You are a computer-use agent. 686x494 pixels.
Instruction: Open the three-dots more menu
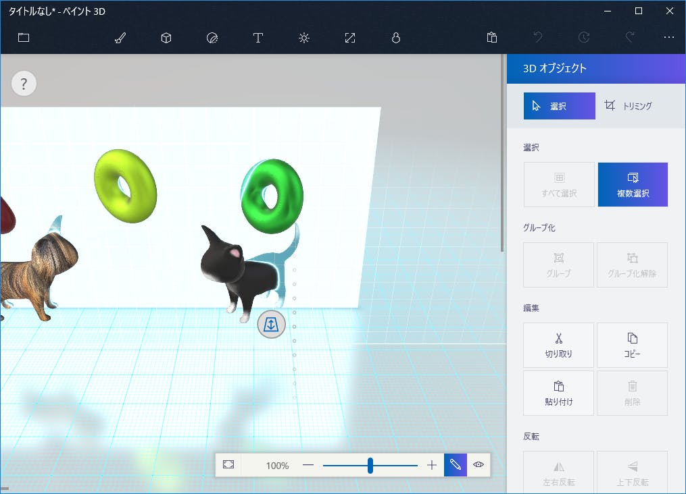tap(669, 38)
